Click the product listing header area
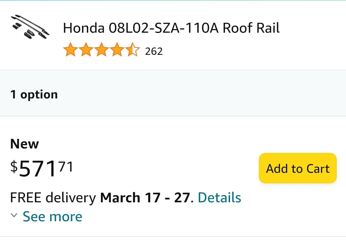 tap(173, 35)
